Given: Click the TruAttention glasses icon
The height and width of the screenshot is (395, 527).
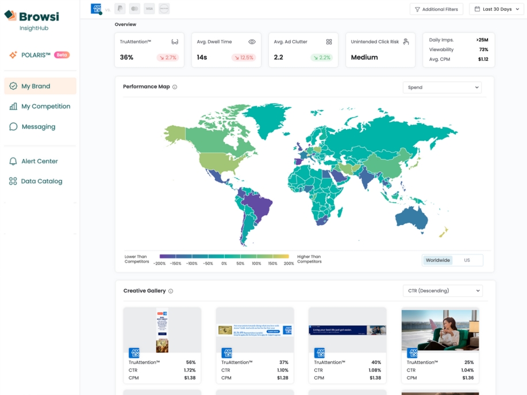Looking at the screenshot, I should [175, 42].
